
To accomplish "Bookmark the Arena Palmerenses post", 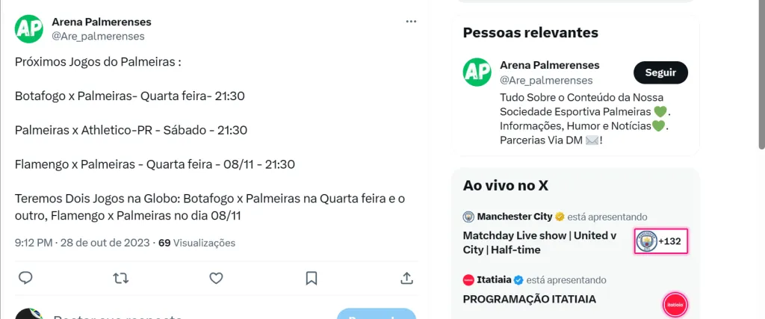I will [x=312, y=278].
